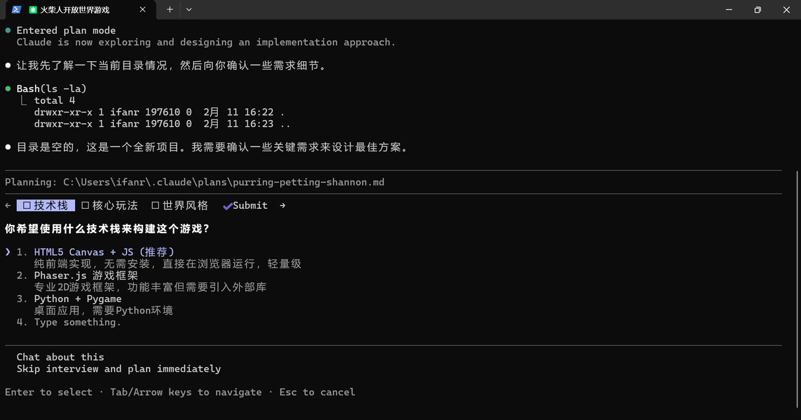801x420 pixels.
Task: Close the 火柴人开放世界游戏 tab
Action: 143,9
